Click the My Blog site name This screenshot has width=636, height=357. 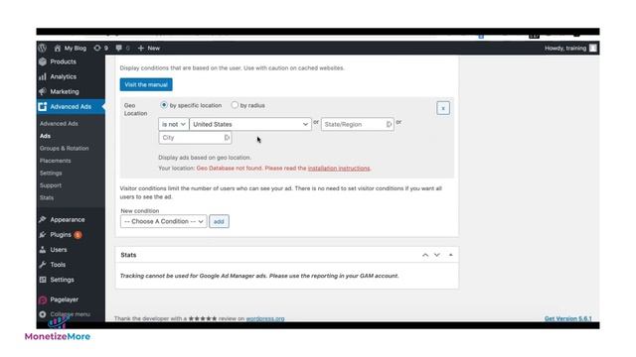coord(76,48)
